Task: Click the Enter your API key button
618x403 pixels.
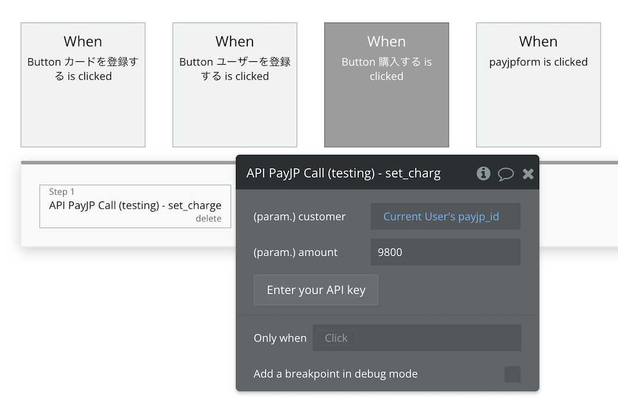Action: tap(316, 290)
